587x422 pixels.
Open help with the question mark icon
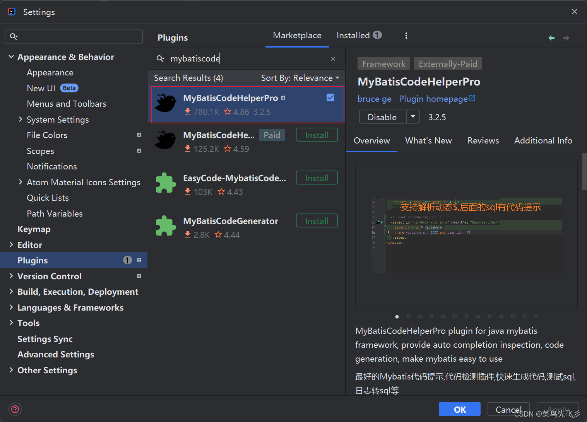pos(15,409)
